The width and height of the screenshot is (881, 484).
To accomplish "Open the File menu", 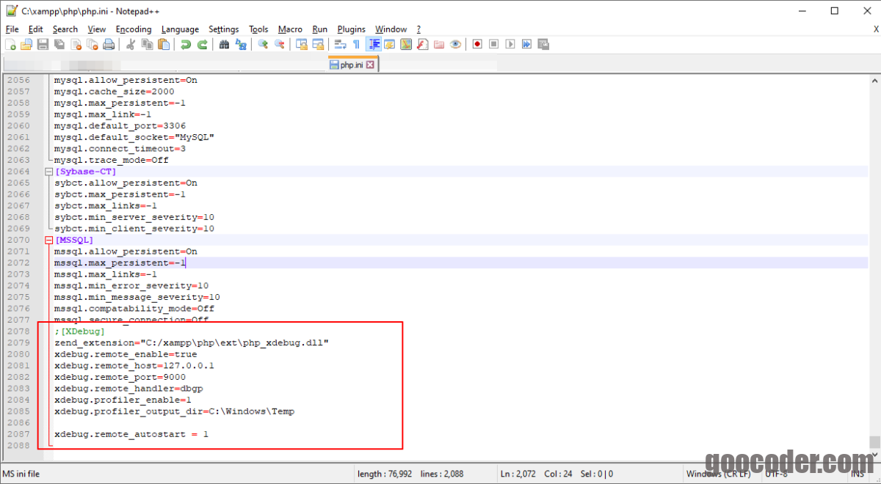I will (x=12, y=29).
